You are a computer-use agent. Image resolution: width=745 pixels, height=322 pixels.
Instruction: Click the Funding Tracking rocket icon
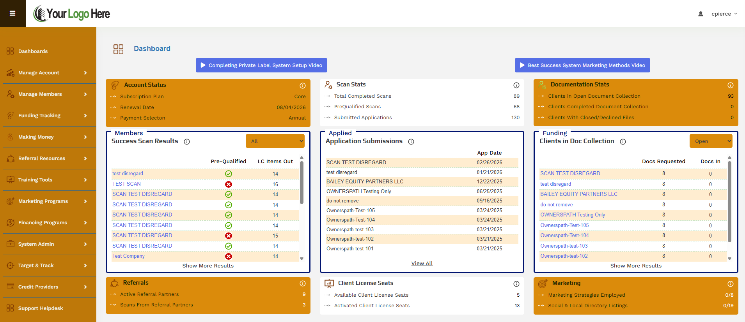coord(10,115)
